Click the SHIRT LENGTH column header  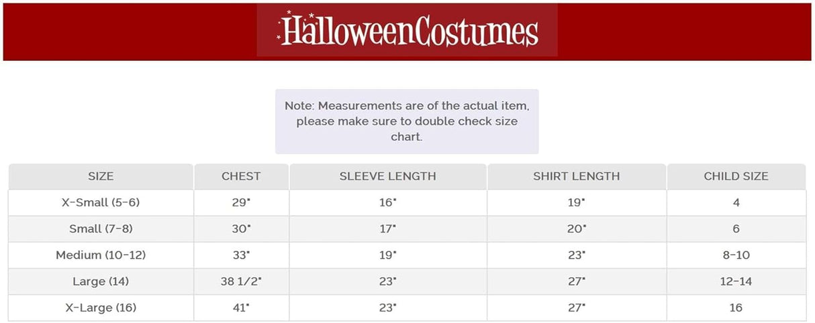(x=576, y=176)
